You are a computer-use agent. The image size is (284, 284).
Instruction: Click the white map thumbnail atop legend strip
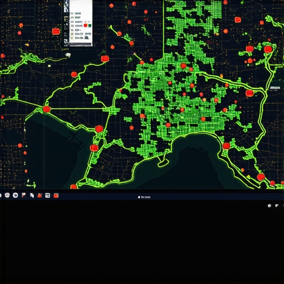[67, 6]
